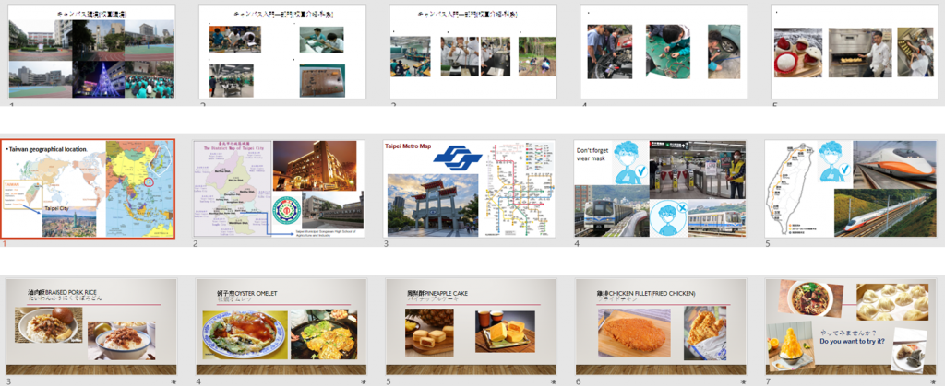The image size is (945, 386).
Task: Select the 'Don't forget wear mask' slide
Action: click(659, 189)
